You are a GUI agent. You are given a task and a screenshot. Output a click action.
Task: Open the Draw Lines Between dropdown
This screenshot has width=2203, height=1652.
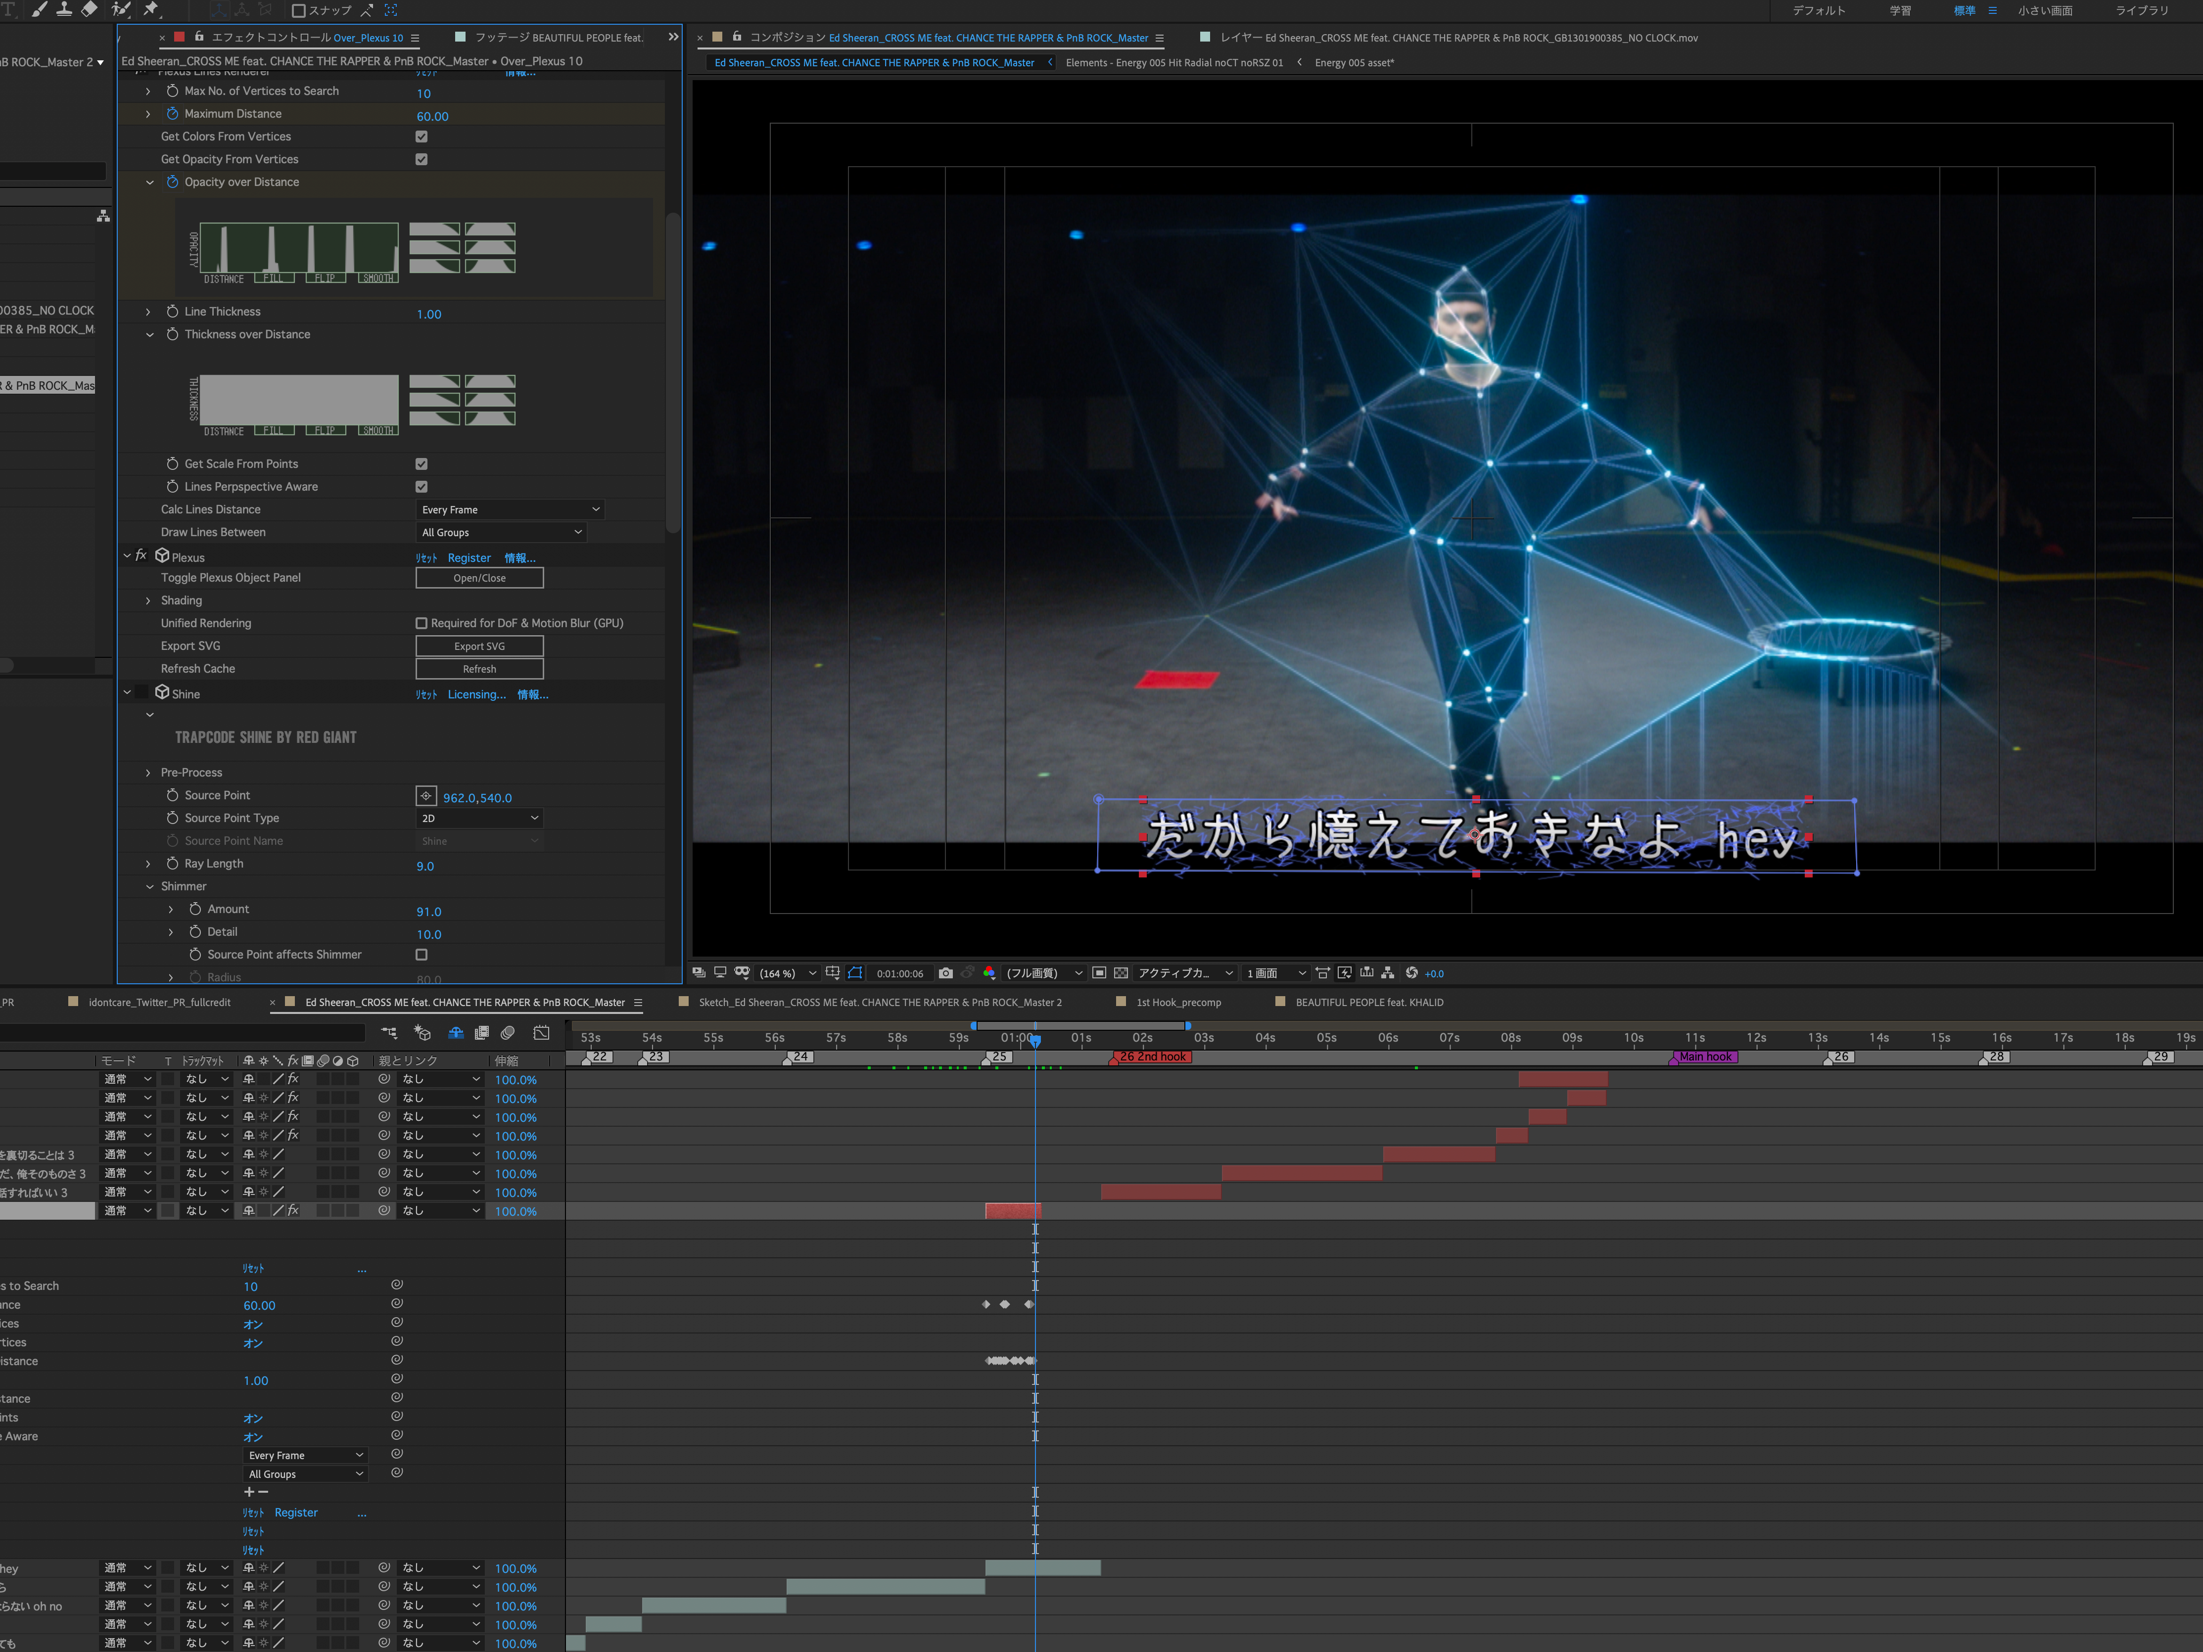click(x=501, y=533)
